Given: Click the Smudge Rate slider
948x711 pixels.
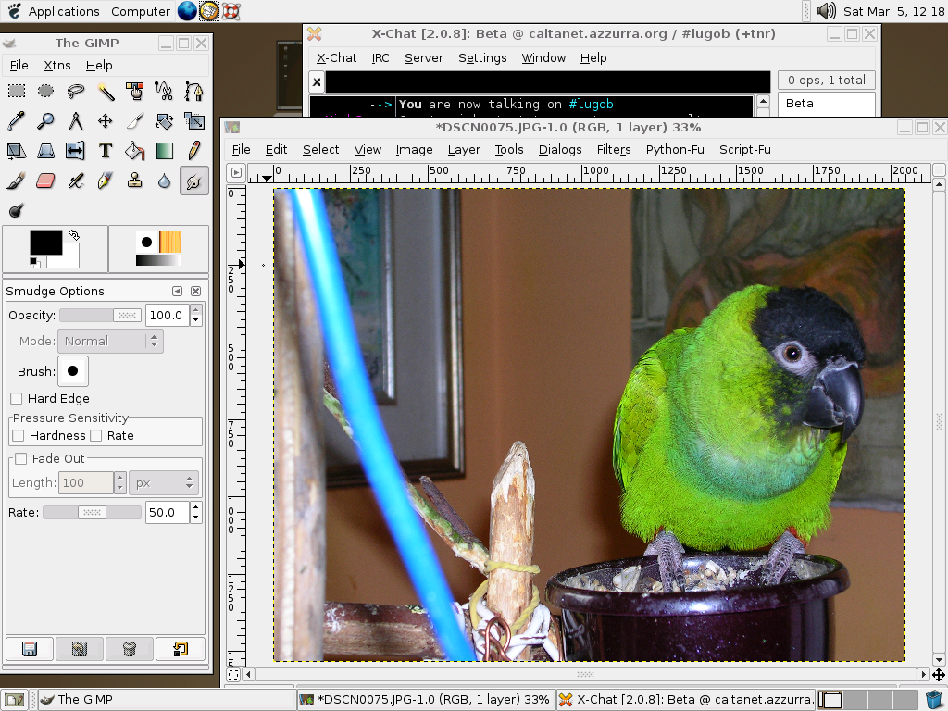Looking at the screenshot, I should click(x=92, y=513).
